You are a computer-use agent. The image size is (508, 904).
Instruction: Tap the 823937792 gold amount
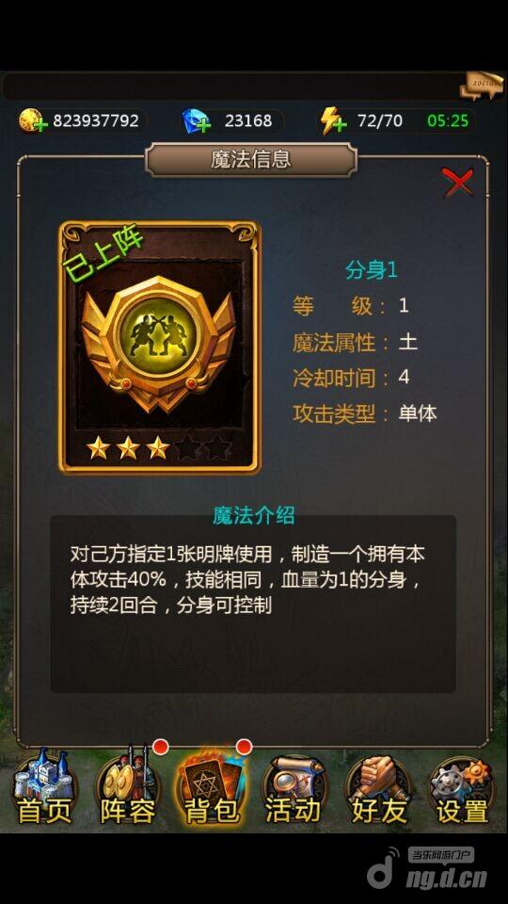pos(96,121)
